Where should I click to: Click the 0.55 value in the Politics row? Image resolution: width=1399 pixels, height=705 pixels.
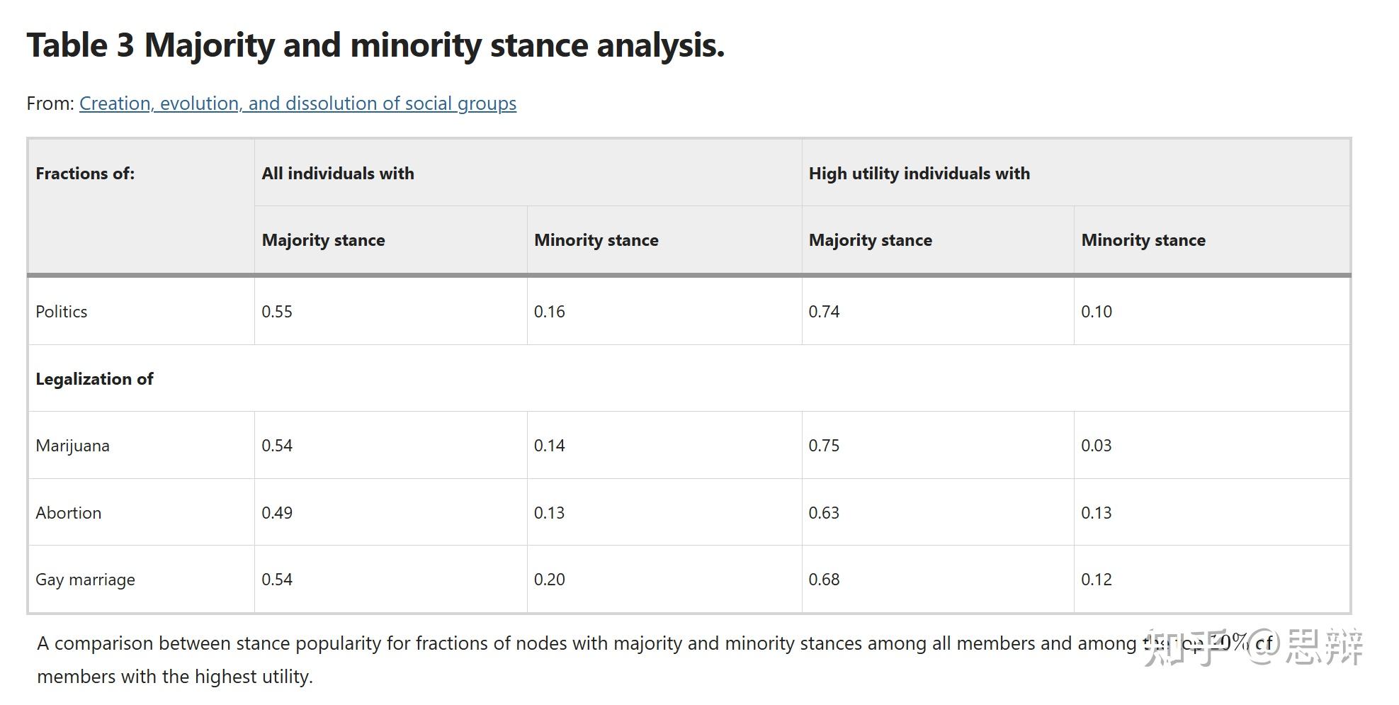pyautogui.click(x=277, y=312)
